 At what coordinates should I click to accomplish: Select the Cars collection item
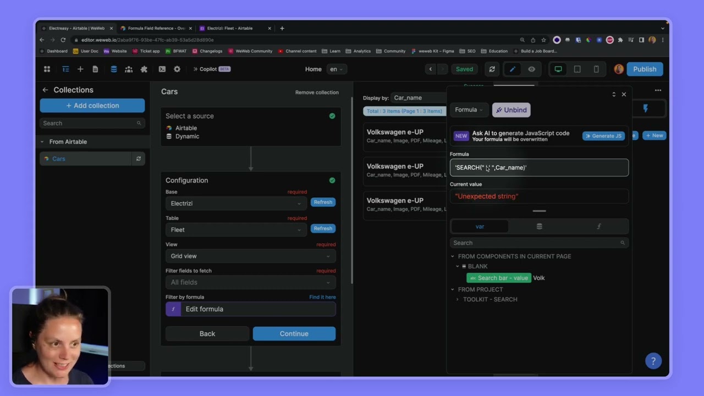click(x=85, y=159)
